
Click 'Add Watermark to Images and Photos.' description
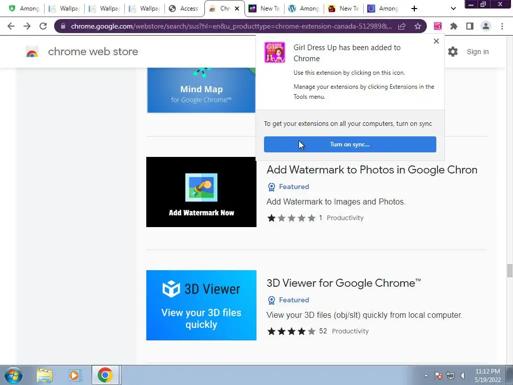[x=336, y=202]
